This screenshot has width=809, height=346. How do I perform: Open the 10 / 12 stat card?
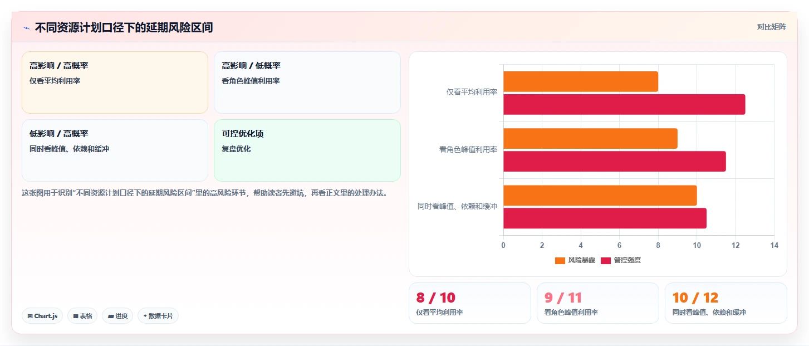click(x=726, y=303)
